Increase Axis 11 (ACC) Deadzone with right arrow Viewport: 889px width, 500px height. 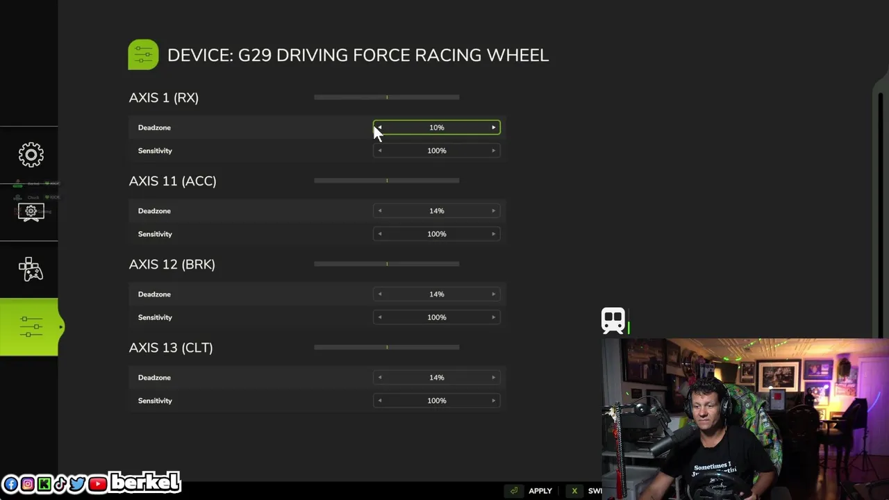pos(494,211)
